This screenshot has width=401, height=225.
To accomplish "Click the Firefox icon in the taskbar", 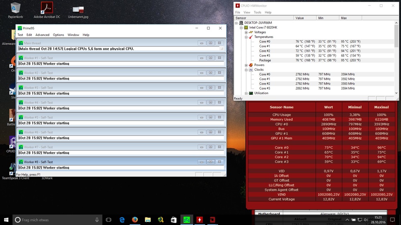I will coord(135,220).
